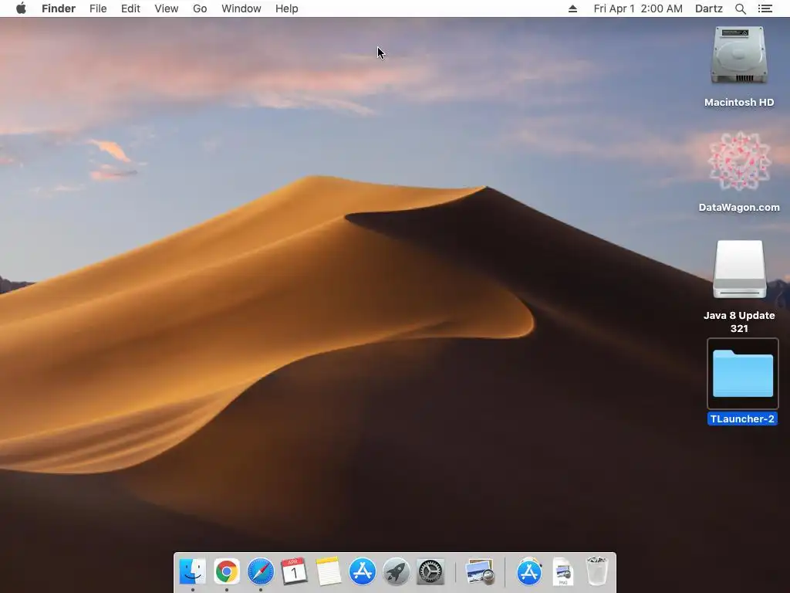
Task: Click the eject icon in menu bar
Action: [x=573, y=8]
